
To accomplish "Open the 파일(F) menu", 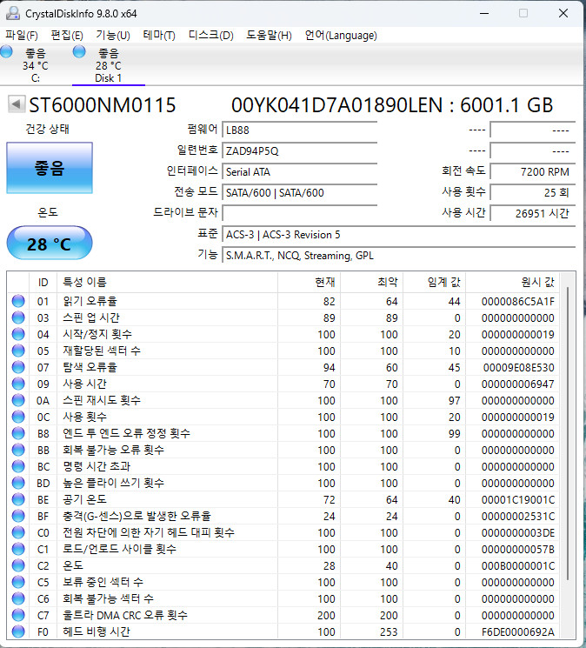I will coord(22,35).
